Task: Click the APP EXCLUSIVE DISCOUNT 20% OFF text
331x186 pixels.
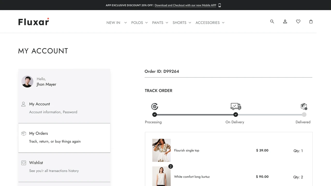Action: [x=130, y=5]
